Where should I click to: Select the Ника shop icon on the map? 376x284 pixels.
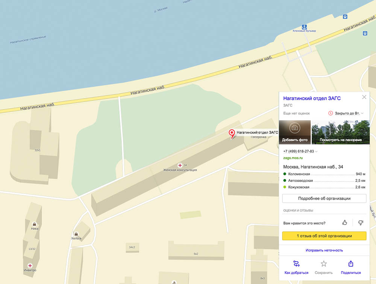pos(35,224)
